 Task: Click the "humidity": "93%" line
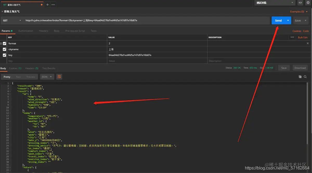(40, 105)
